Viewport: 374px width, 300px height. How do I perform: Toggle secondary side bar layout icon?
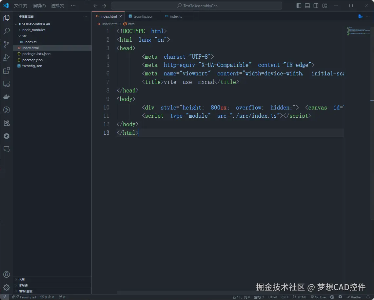(316, 6)
